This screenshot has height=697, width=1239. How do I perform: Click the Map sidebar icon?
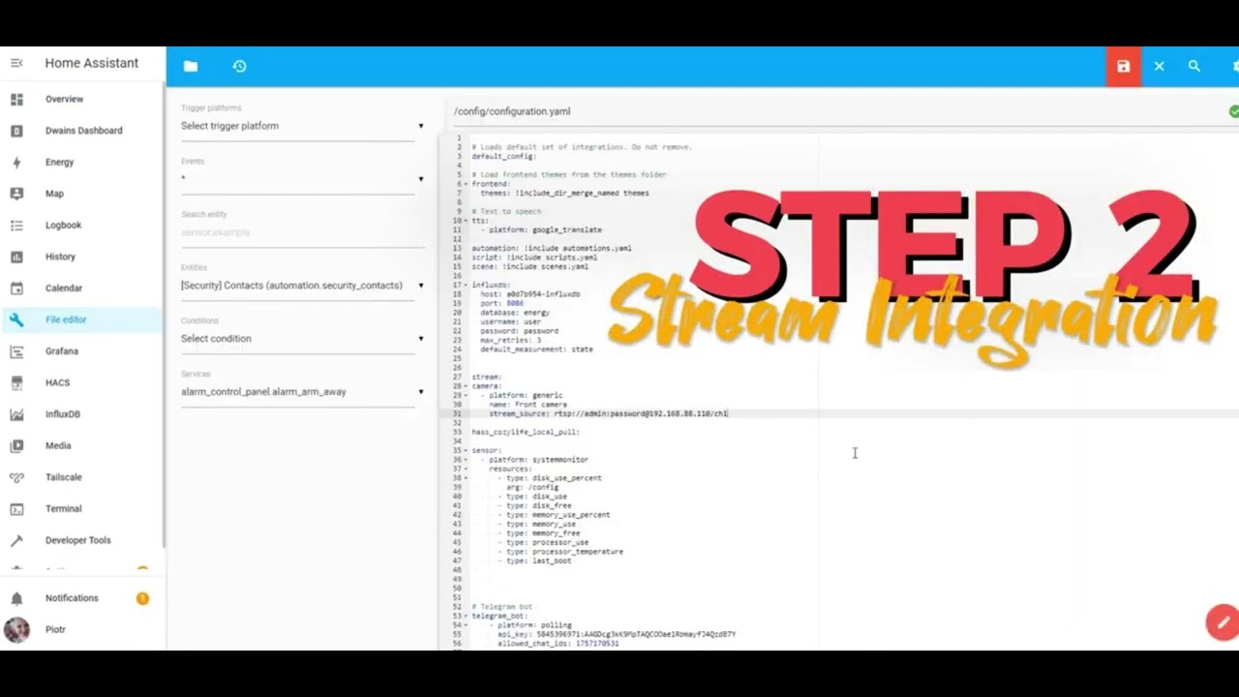pyautogui.click(x=16, y=194)
